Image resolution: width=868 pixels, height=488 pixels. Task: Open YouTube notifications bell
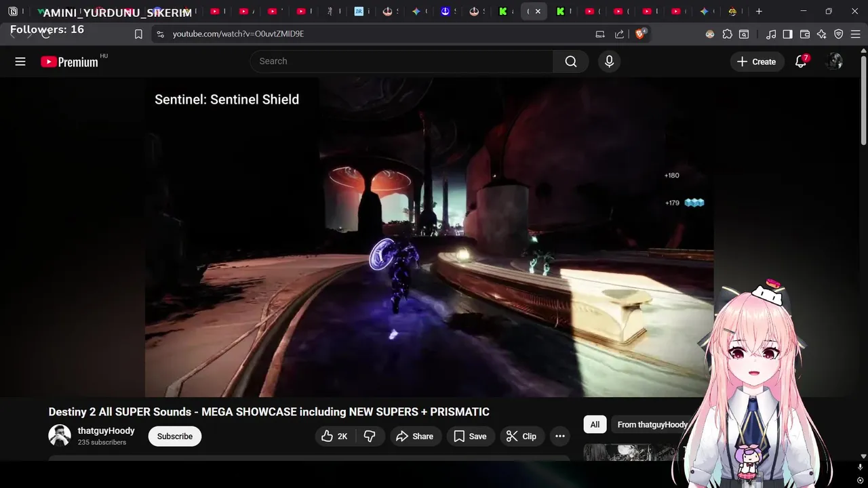coord(801,62)
